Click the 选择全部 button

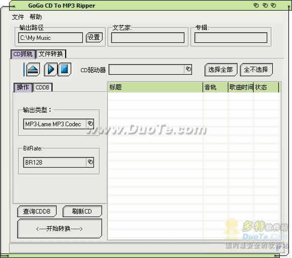point(221,70)
